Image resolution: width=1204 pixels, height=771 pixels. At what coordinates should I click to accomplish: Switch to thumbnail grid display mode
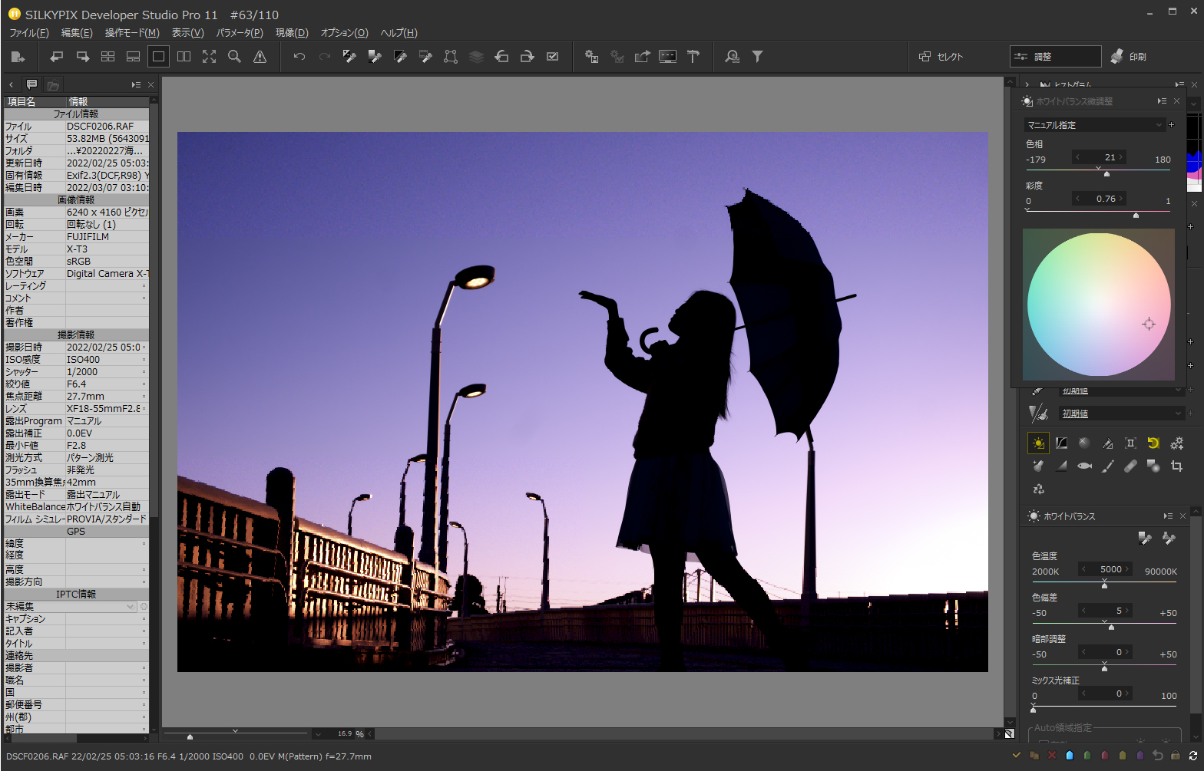[107, 57]
